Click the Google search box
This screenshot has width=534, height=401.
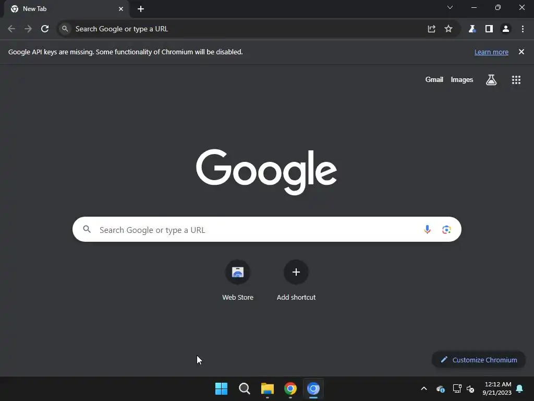[267, 230]
